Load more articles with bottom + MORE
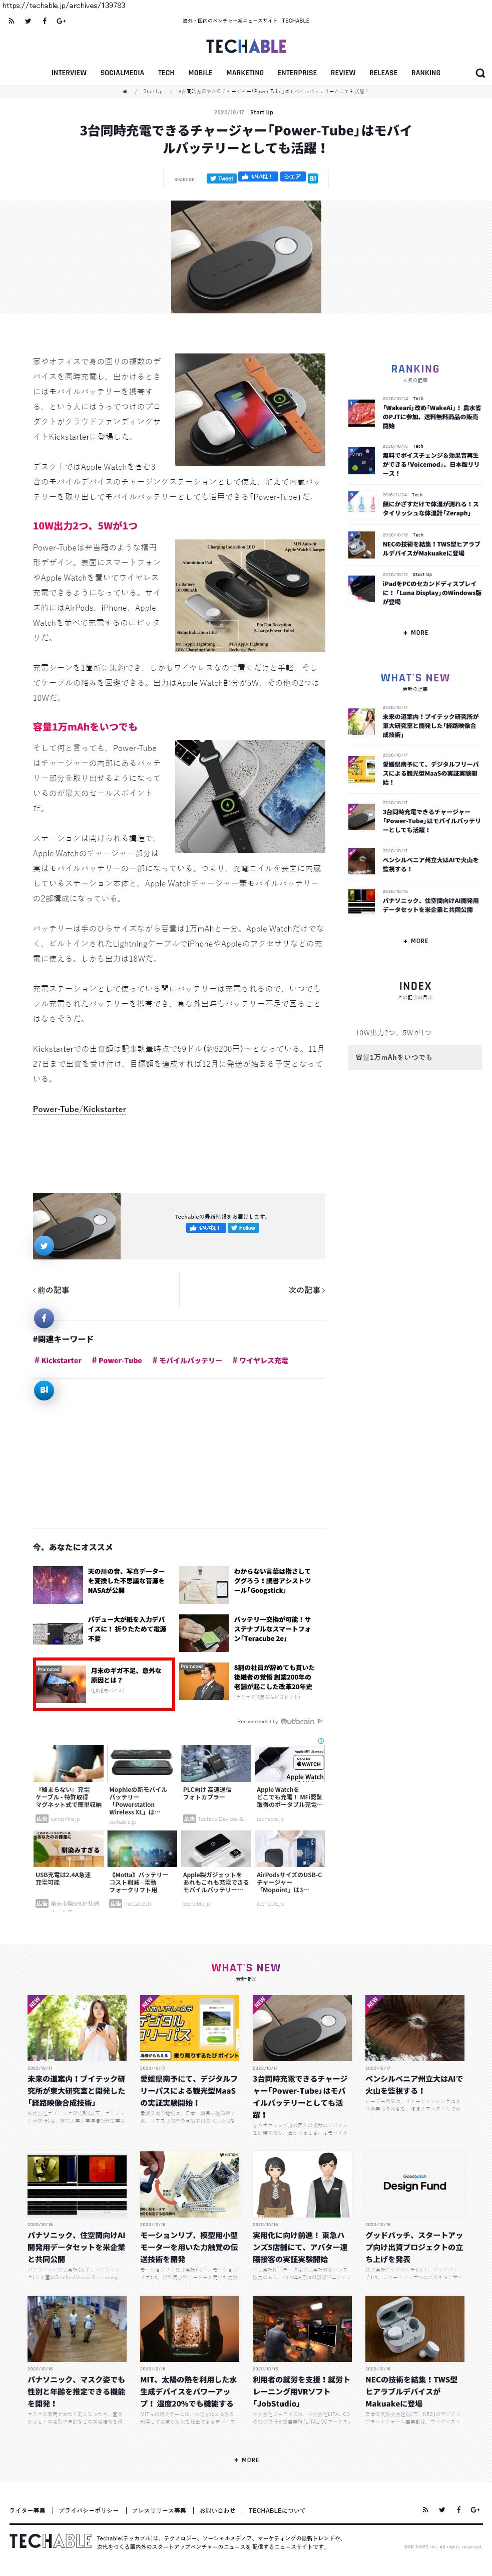This screenshot has width=492, height=2576. 246,2459
